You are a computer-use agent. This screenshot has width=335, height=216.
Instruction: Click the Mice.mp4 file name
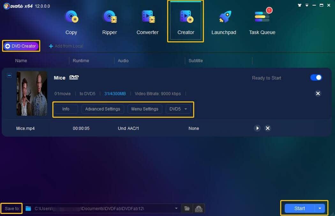[26, 128]
